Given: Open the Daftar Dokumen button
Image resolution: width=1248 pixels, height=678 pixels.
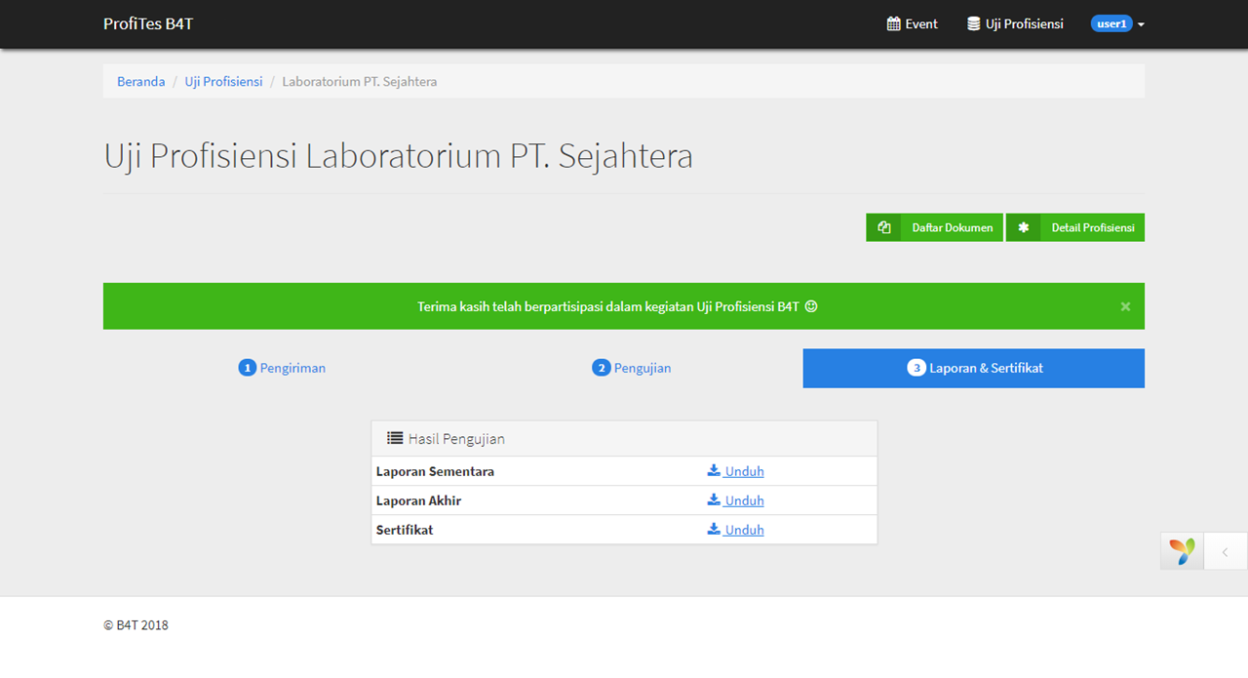Looking at the screenshot, I should tap(952, 228).
